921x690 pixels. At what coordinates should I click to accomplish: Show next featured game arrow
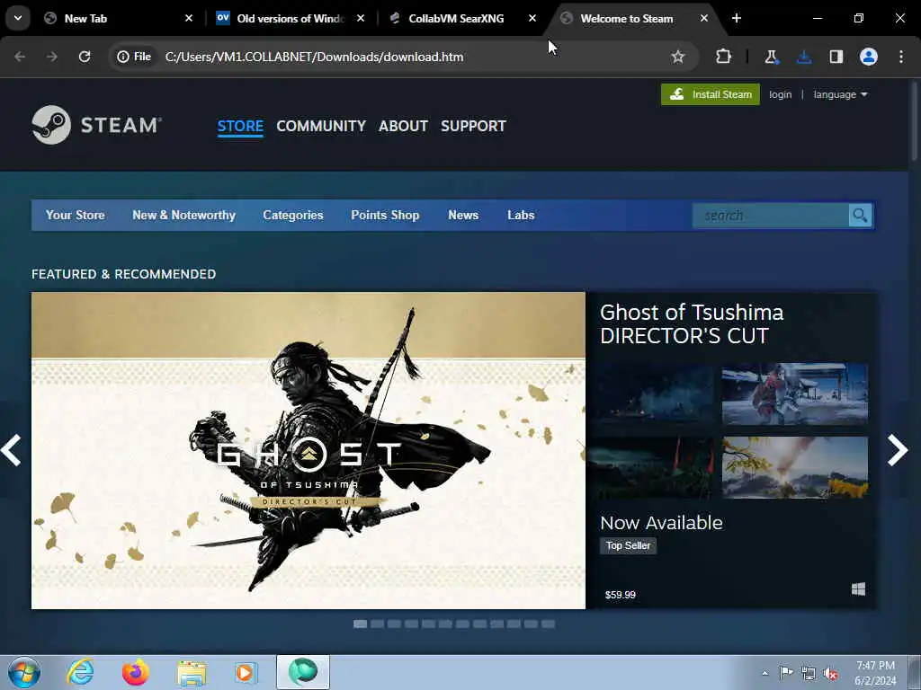897,450
